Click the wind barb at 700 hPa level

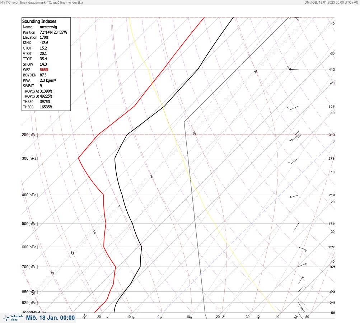click(x=302, y=265)
